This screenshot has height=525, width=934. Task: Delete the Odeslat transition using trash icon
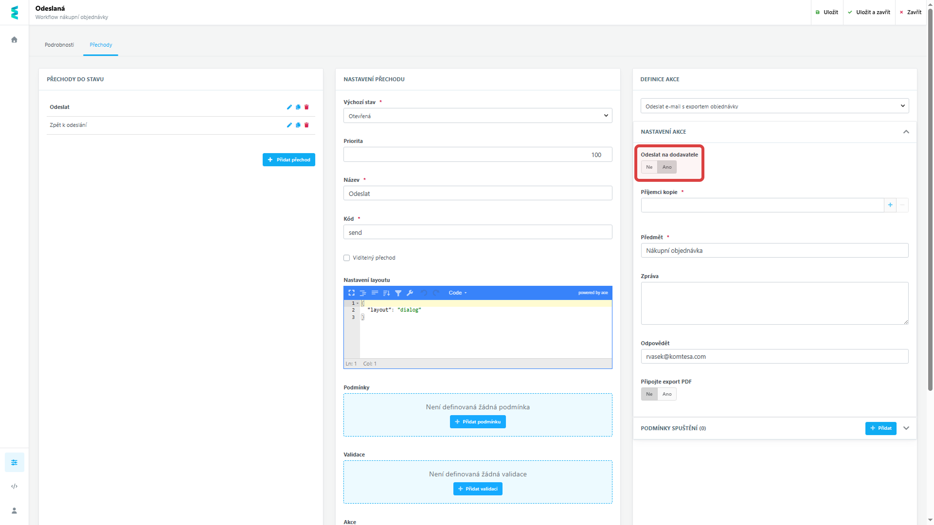[x=306, y=107]
